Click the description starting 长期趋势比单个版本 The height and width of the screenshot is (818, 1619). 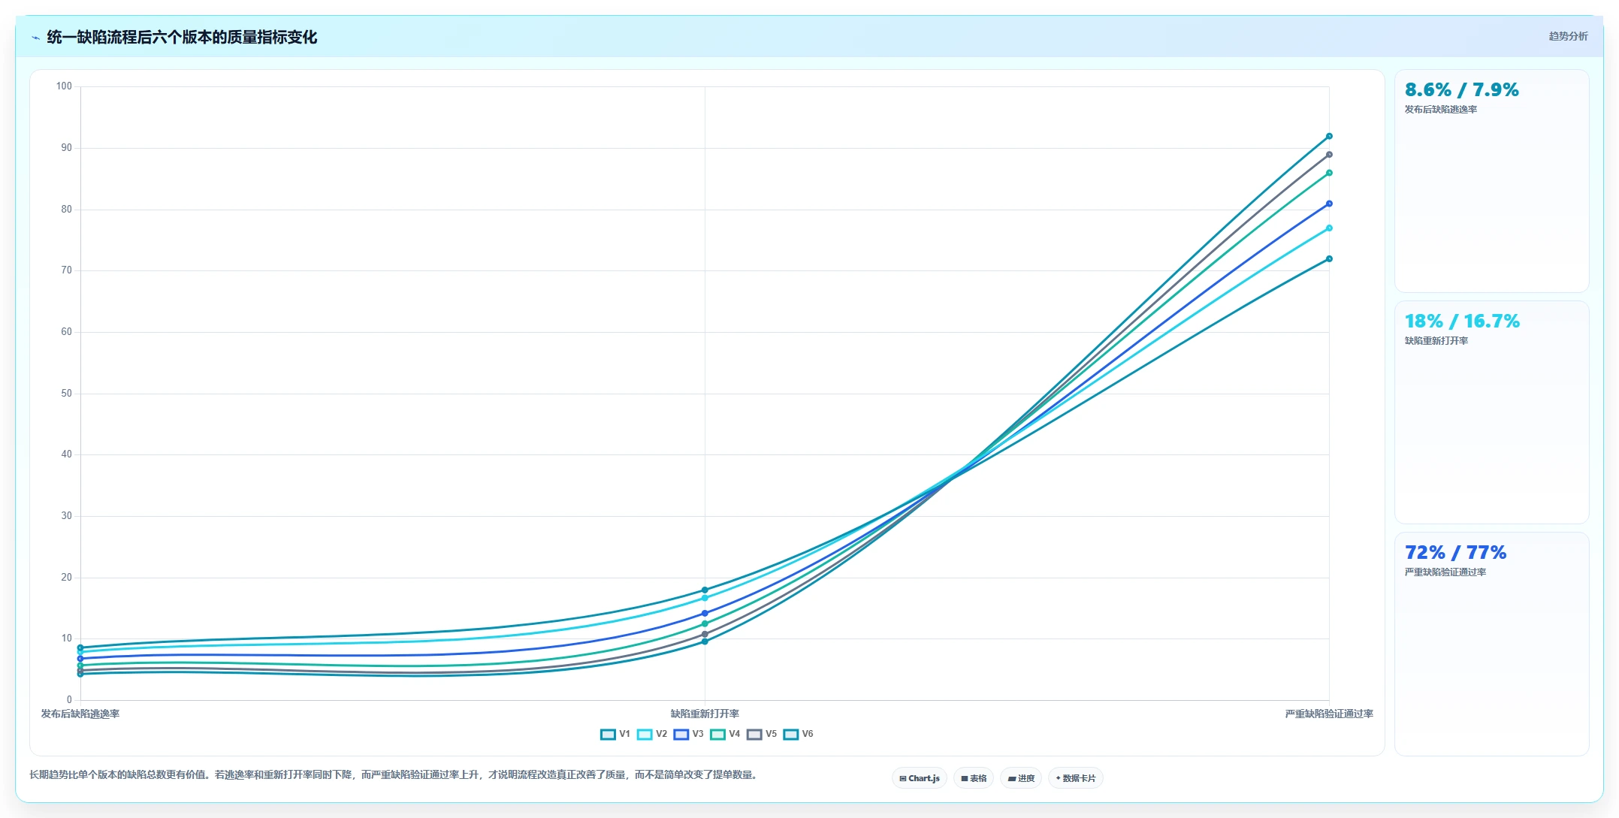[394, 774]
